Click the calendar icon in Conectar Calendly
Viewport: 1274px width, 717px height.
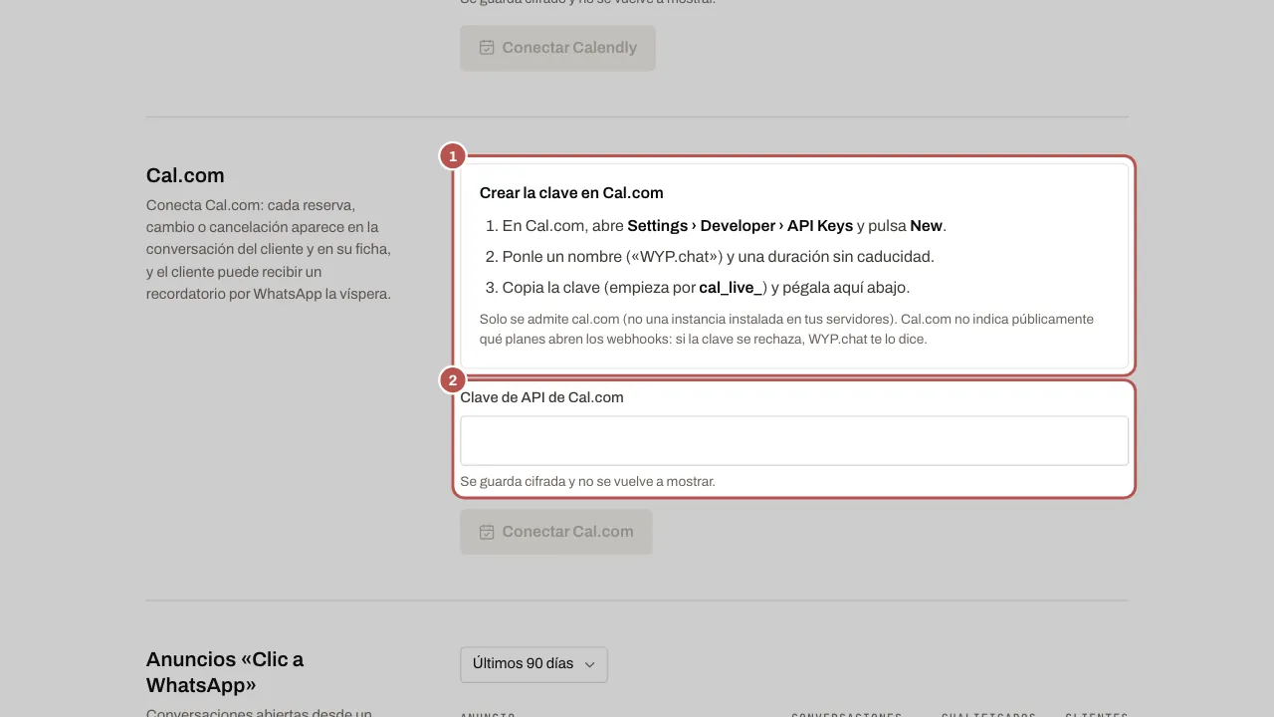487,48
